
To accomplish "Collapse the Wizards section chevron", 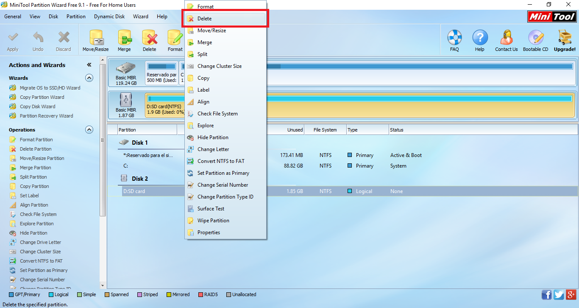I will coord(89,78).
